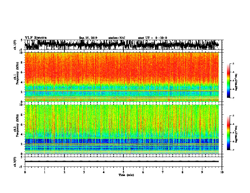Click the log(PSD) label of ch.1 color bar
The image size is (250, 193).
click(x=236, y=82)
